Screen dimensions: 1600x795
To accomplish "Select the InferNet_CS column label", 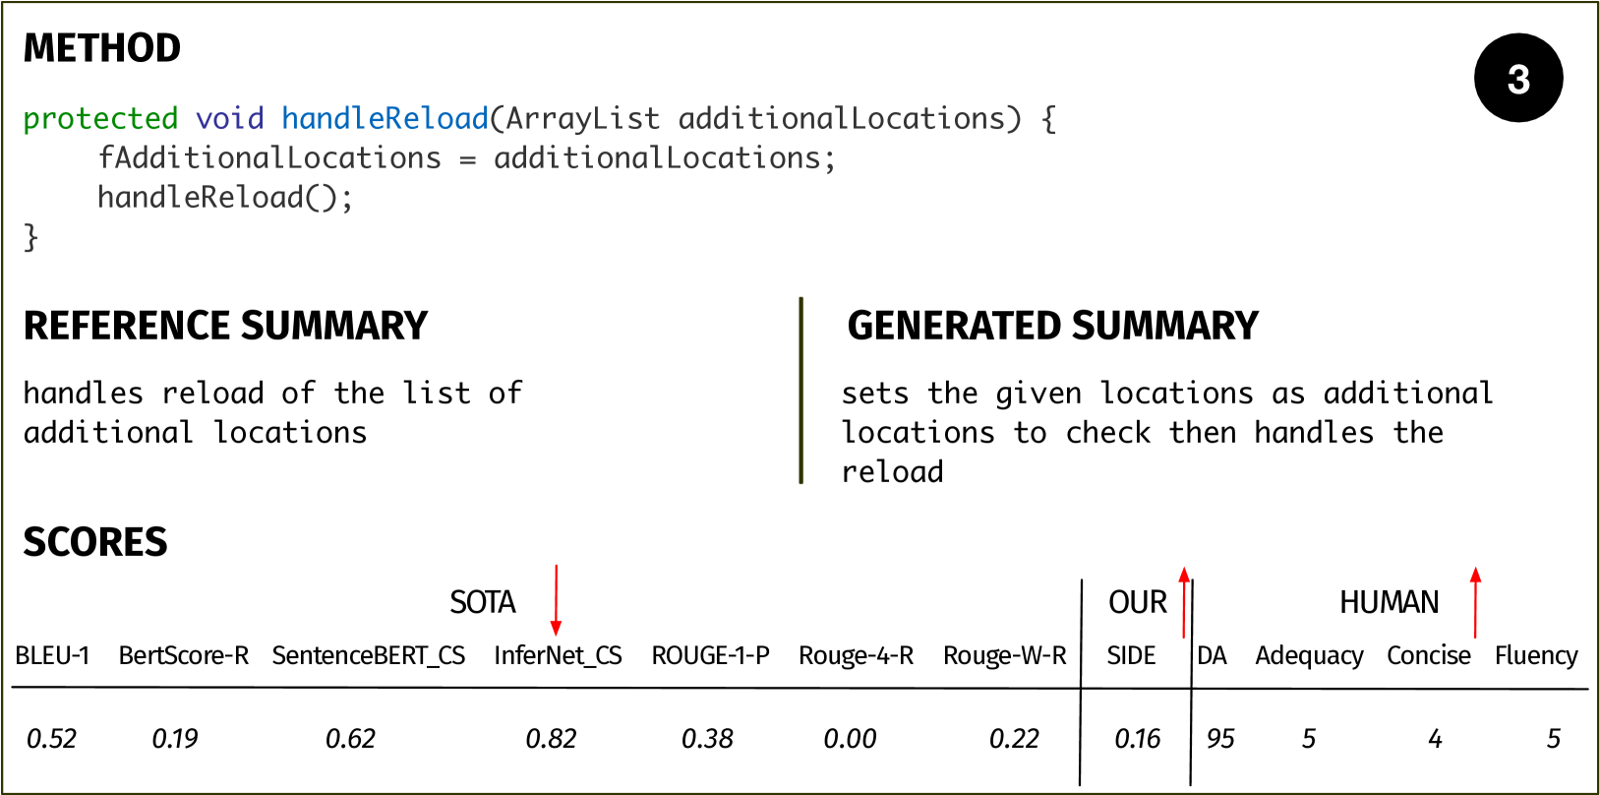I will pyautogui.click(x=558, y=655).
